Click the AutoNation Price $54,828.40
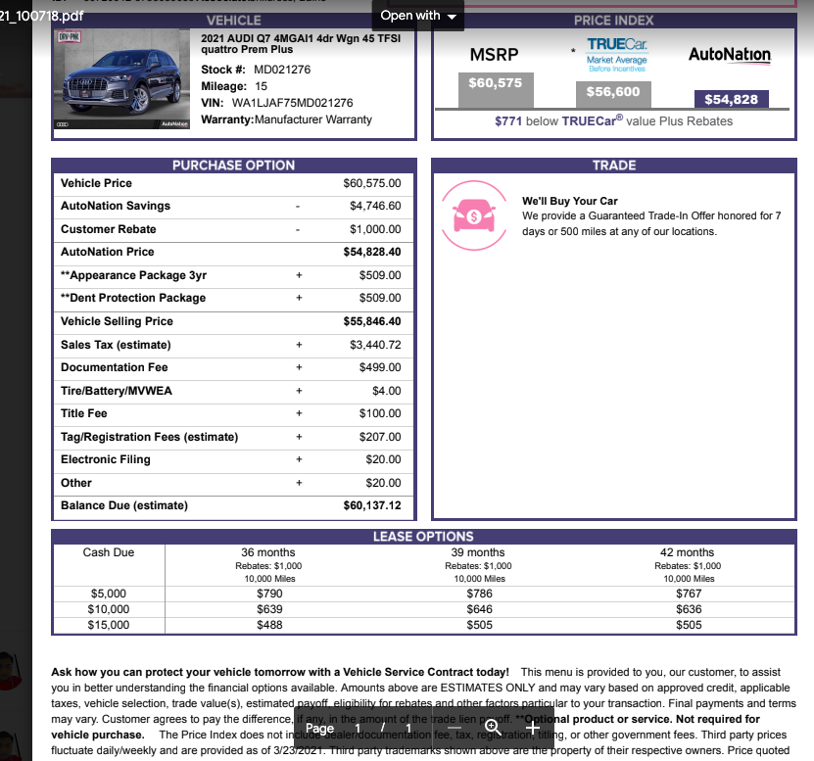The image size is (814, 761). click(x=371, y=252)
